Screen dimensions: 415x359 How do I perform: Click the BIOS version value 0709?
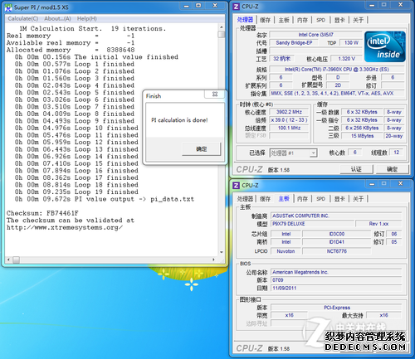pos(336,280)
